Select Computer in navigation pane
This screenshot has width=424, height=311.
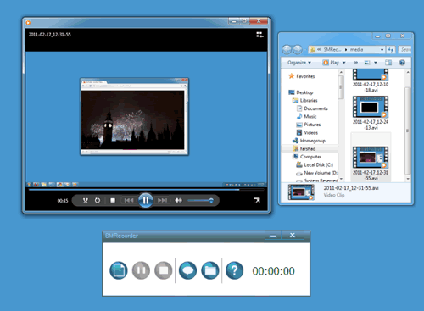pos(307,157)
